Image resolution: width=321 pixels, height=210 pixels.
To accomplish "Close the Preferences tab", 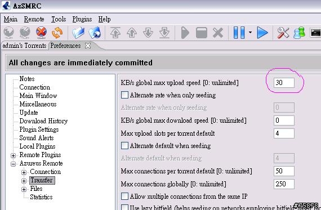I will [x=88, y=46].
